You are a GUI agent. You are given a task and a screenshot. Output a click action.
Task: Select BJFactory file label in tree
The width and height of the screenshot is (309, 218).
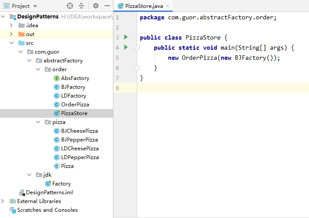pos(73,87)
